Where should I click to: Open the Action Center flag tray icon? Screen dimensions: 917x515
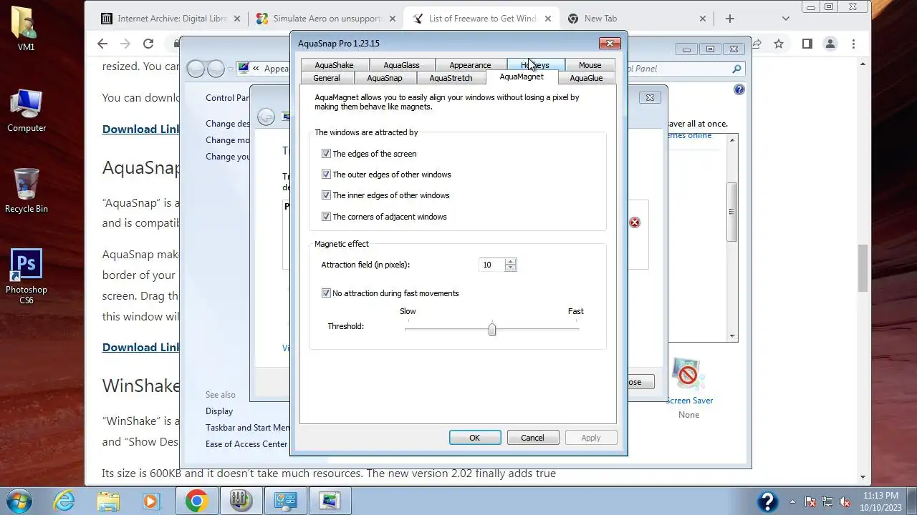811,501
